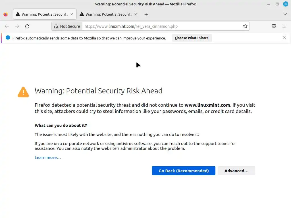Click the Firefox View icon
Image resolution: width=291 pixels, height=218 pixels.
5,14
